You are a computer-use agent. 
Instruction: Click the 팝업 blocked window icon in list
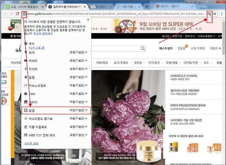(x=26, y=110)
